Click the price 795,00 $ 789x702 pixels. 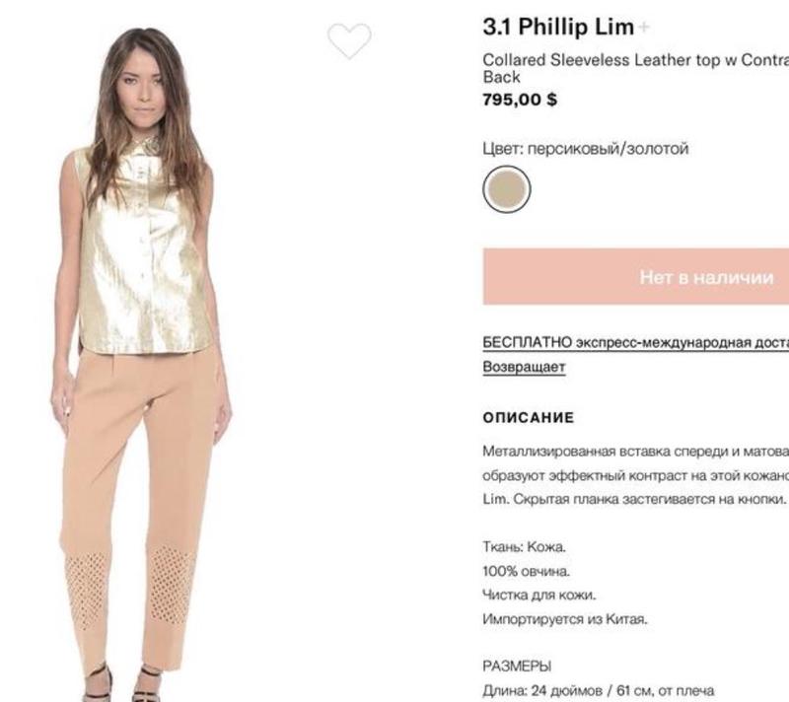tap(520, 100)
